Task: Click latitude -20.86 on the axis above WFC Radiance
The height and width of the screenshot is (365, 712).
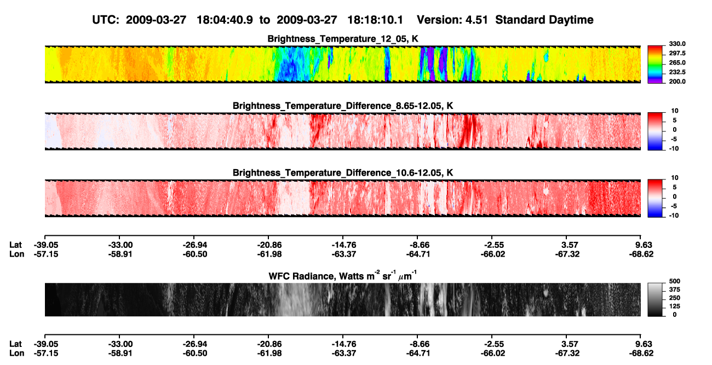Action: (268, 245)
